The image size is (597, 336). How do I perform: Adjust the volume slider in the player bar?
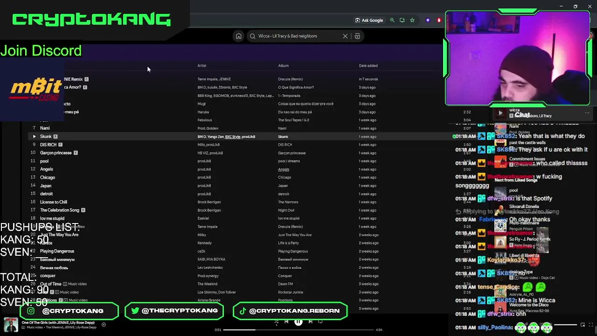[x=565, y=325]
